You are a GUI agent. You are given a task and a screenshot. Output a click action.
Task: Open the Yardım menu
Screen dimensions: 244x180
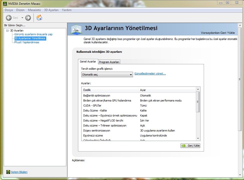[67, 10]
